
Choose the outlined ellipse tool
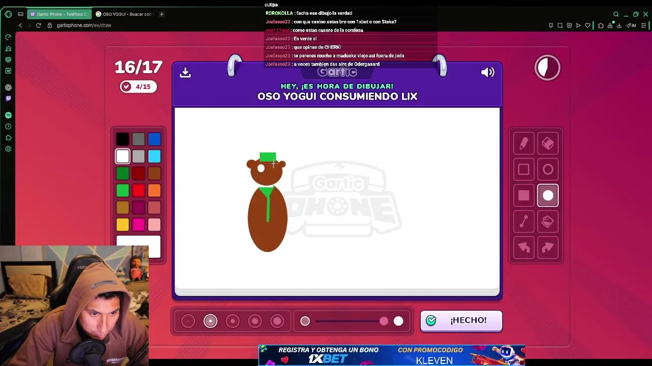pos(548,170)
